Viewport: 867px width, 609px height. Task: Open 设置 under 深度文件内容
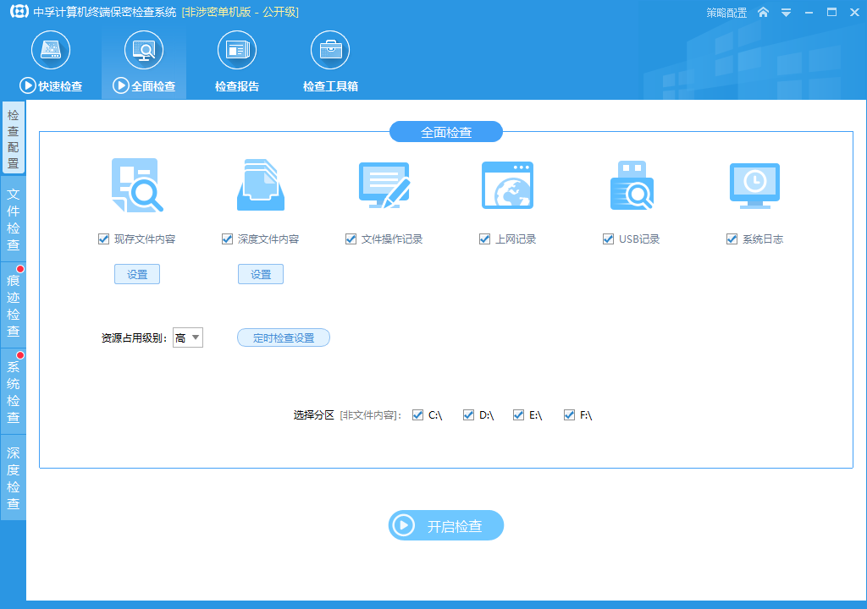point(261,274)
